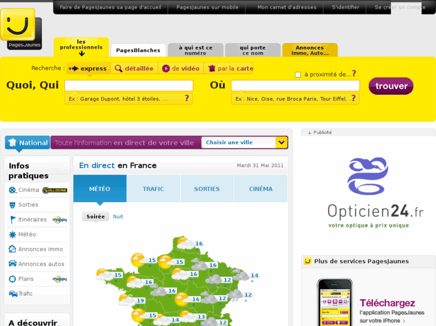Show the Nuit forecast
Screen dimensions: 436x326
(118, 217)
